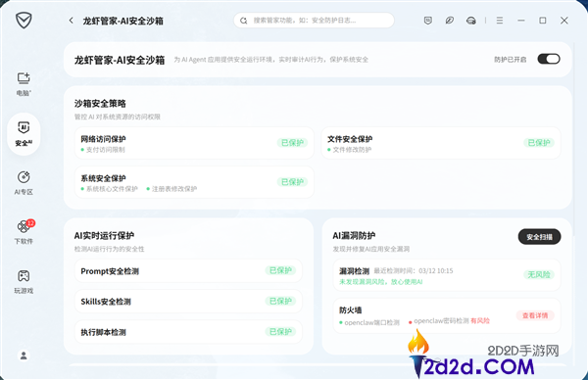
Task: Open the 电脑 section in the sidebar
Action: (x=24, y=84)
